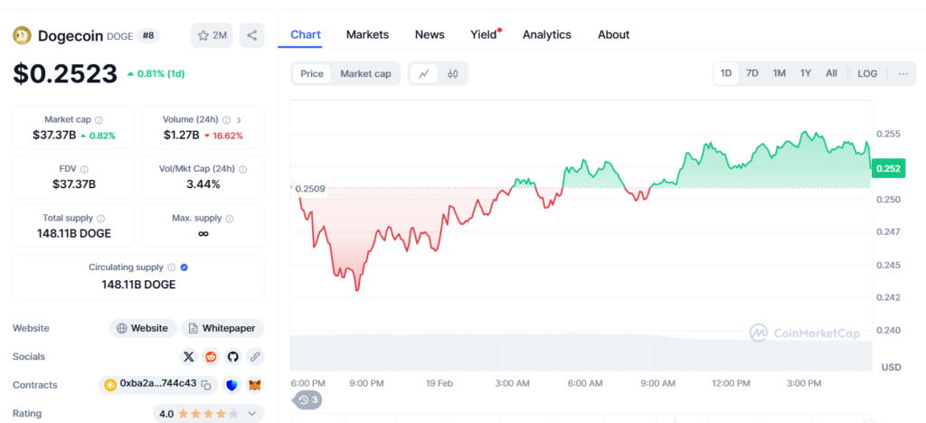Open the Website link button
This screenshot has width=926, height=423.
[144, 329]
